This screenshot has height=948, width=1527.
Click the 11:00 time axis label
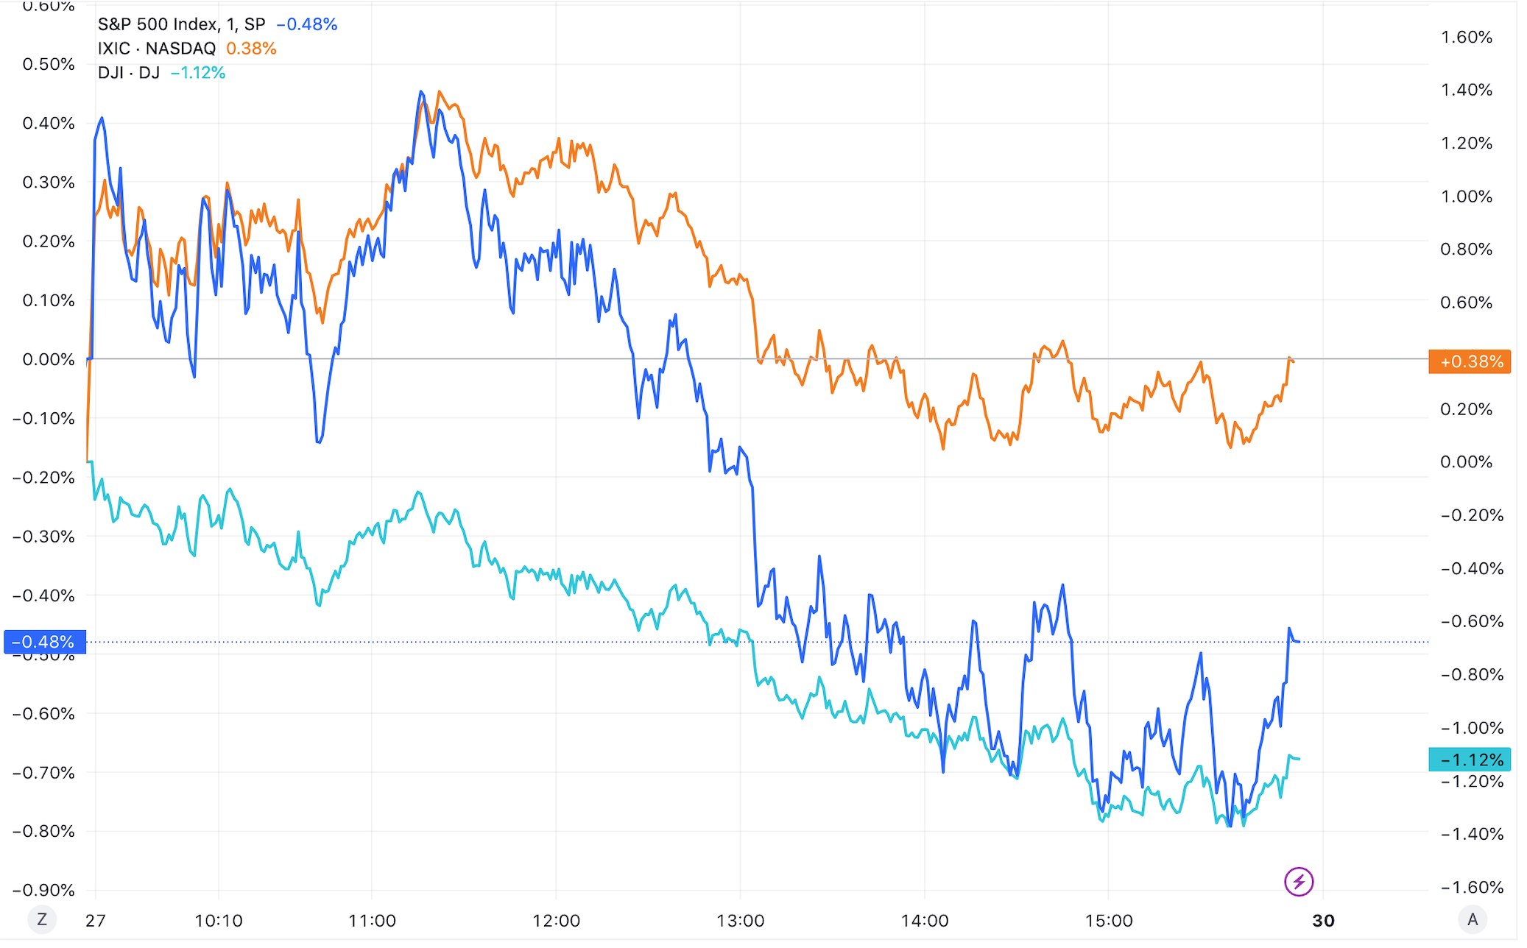(372, 921)
